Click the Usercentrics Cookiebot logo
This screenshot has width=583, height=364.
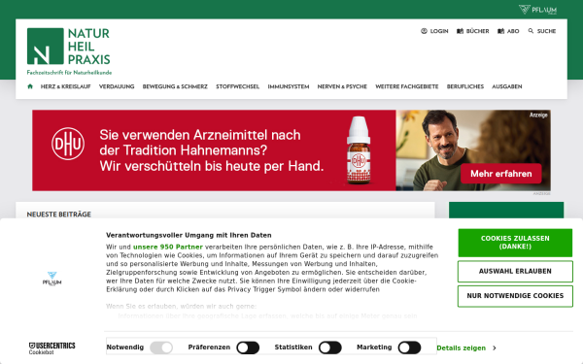[52, 348]
